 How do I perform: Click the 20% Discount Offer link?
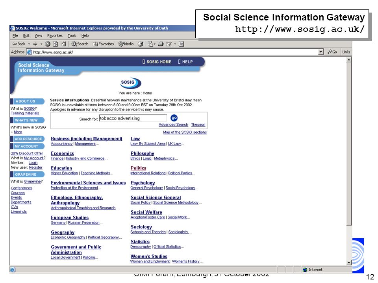pos(27,153)
